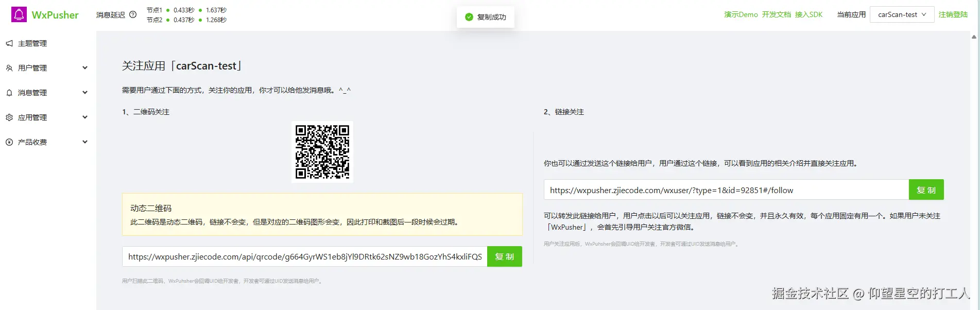Click the gear icon beside 应用管理
Screen dimensions: 980x310
click(x=9, y=117)
